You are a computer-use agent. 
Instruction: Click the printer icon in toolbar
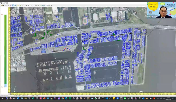coord(49,5)
